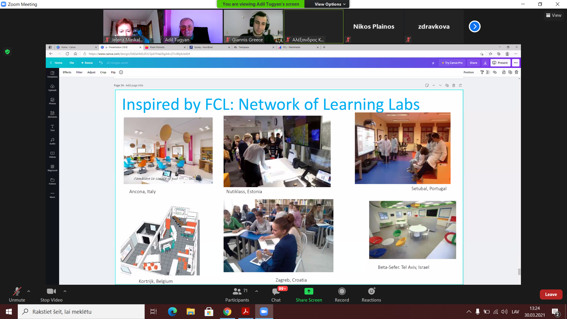Expand audio options arrow beside Unmute
The image size is (567, 319).
coord(29,291)
